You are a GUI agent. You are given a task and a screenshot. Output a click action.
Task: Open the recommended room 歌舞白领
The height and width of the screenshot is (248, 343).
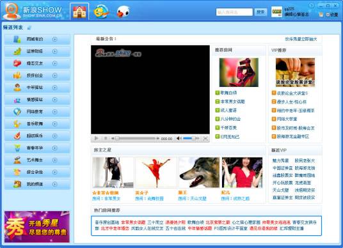(x=228, y=93)
